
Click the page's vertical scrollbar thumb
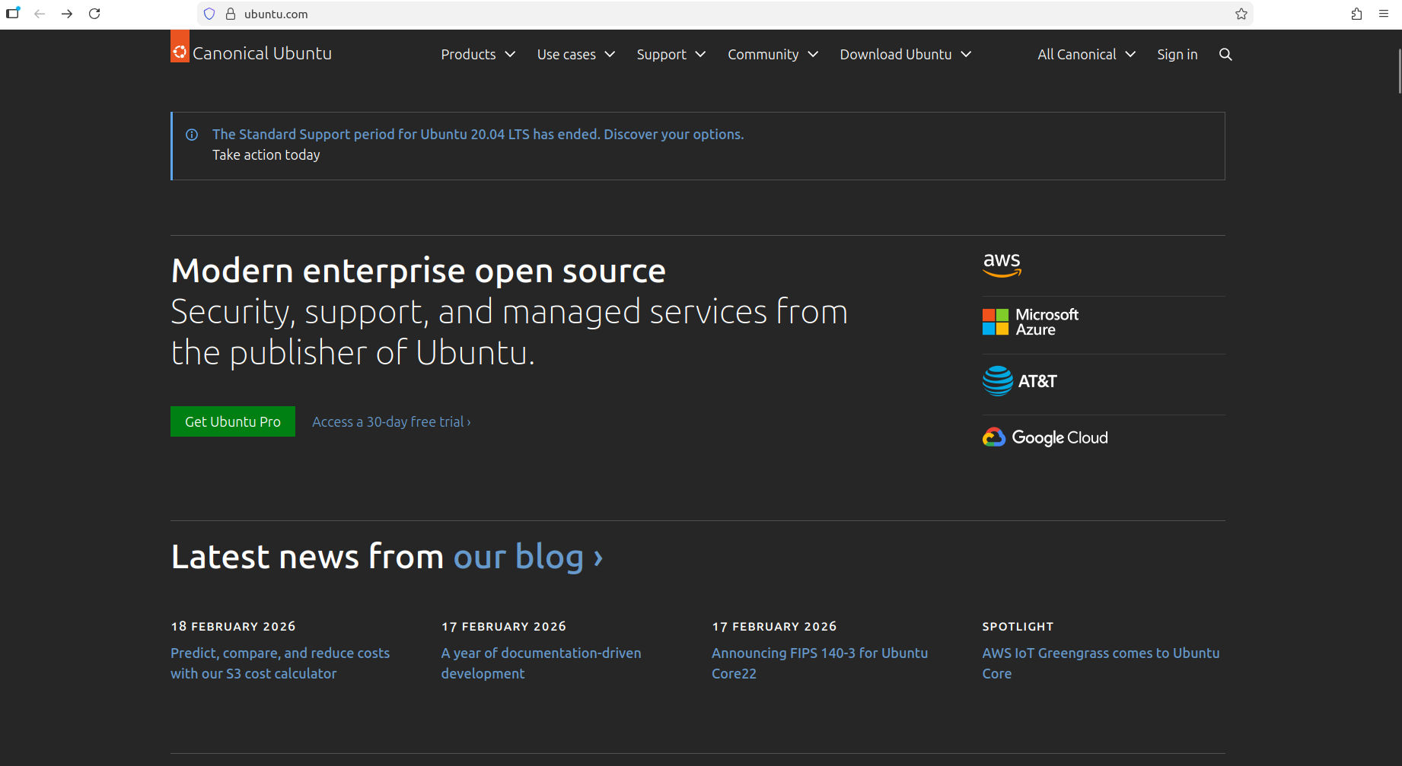click(x=1399, y=71)
